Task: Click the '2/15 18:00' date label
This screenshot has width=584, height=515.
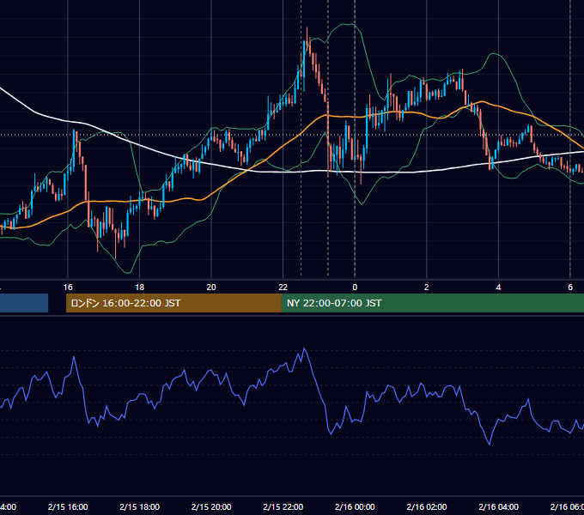Action: [140, 506]
